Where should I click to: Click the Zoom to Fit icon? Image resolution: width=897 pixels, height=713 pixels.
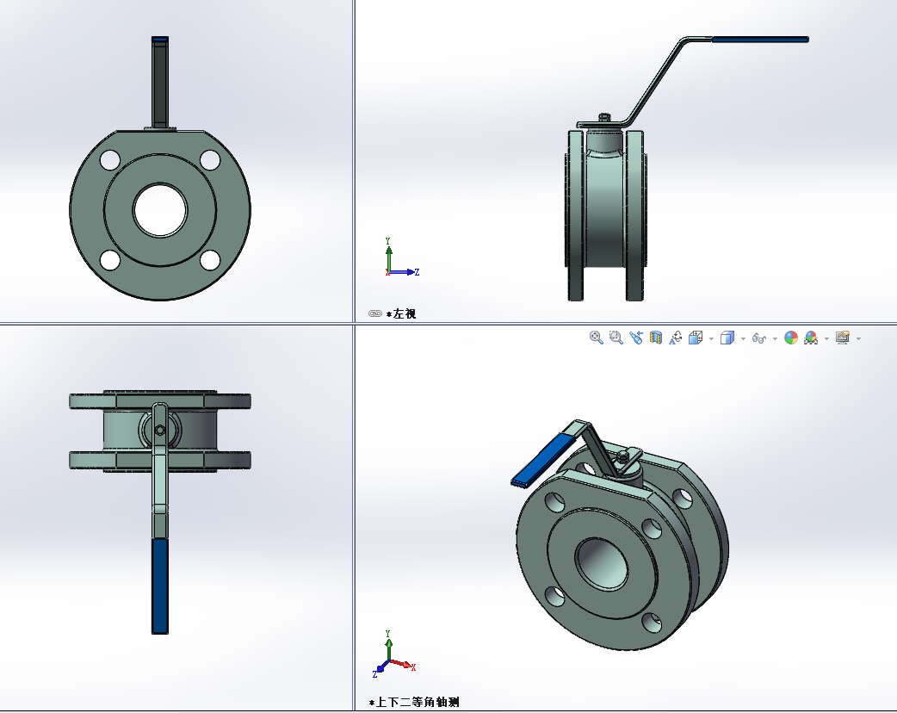[x=596, y=338]
